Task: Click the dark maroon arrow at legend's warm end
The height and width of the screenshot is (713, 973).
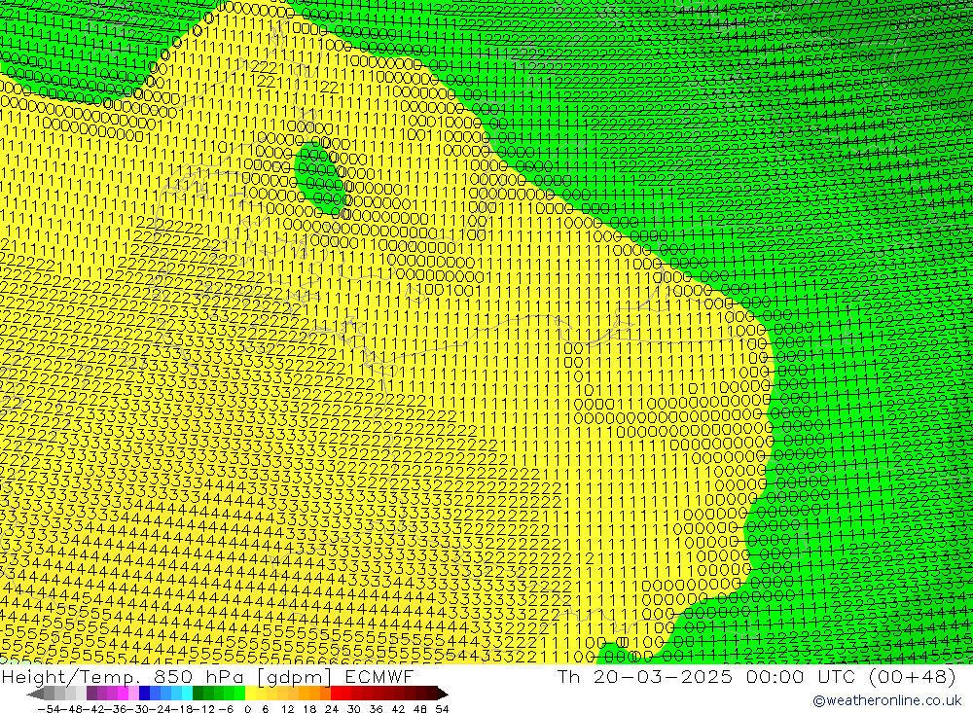Action: click(443, 694)
